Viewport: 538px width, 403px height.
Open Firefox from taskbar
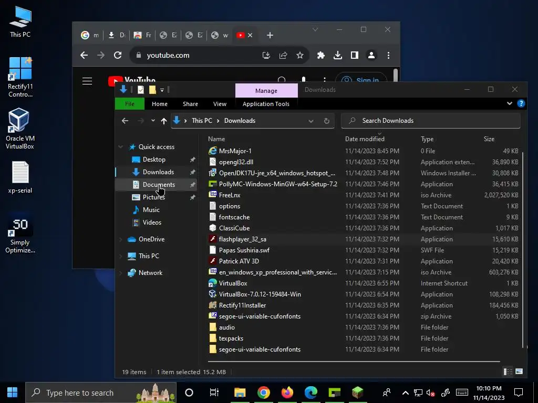(x=287, y=393)
